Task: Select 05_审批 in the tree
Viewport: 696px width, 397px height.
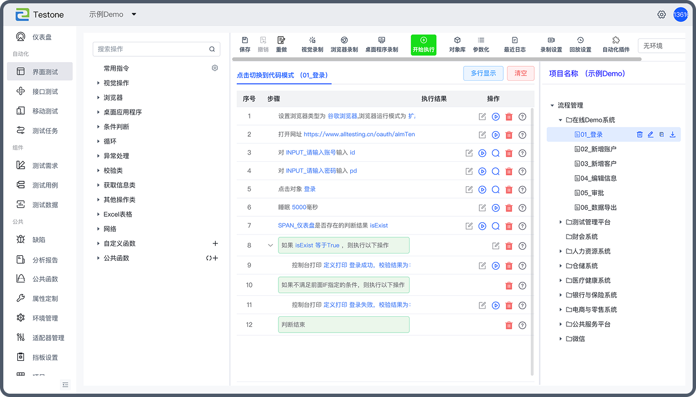Action: [591, 193]
